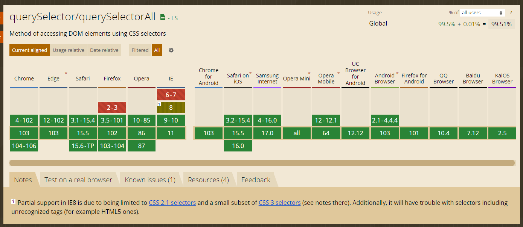Click the red IE 6-7 version cell
523x227 pixels.
pos(171,95)
